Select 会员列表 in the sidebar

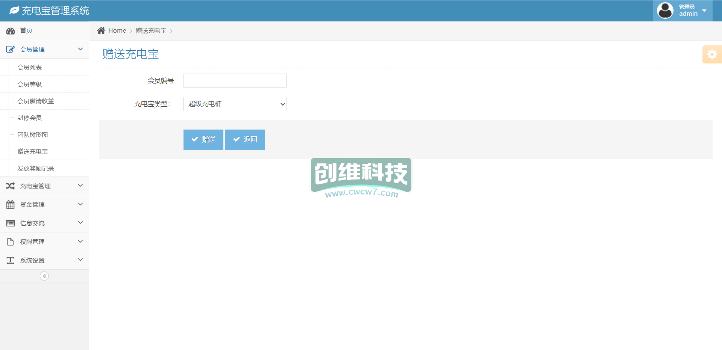(30, 68)
